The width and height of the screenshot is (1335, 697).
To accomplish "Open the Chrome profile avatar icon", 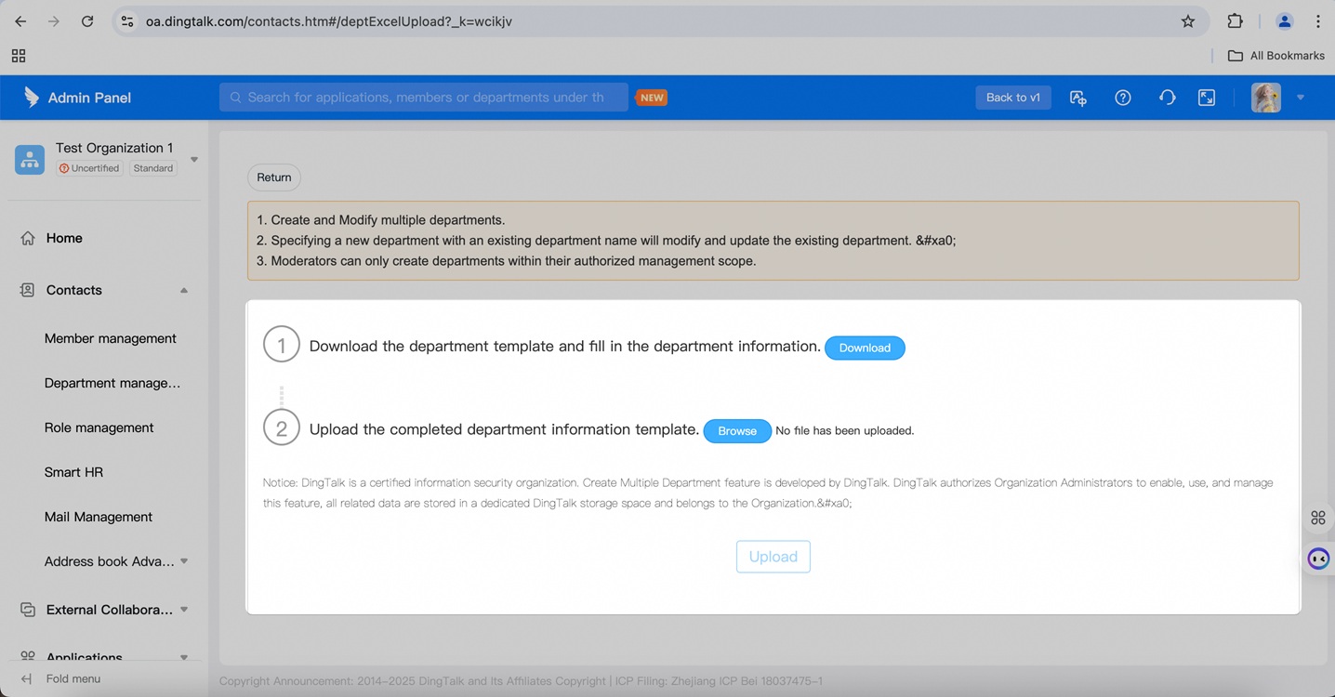I will point(1285,21).
